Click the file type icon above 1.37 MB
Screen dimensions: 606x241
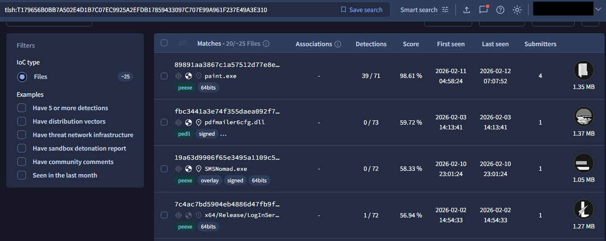pyautogui.click(x=583, y=116)
